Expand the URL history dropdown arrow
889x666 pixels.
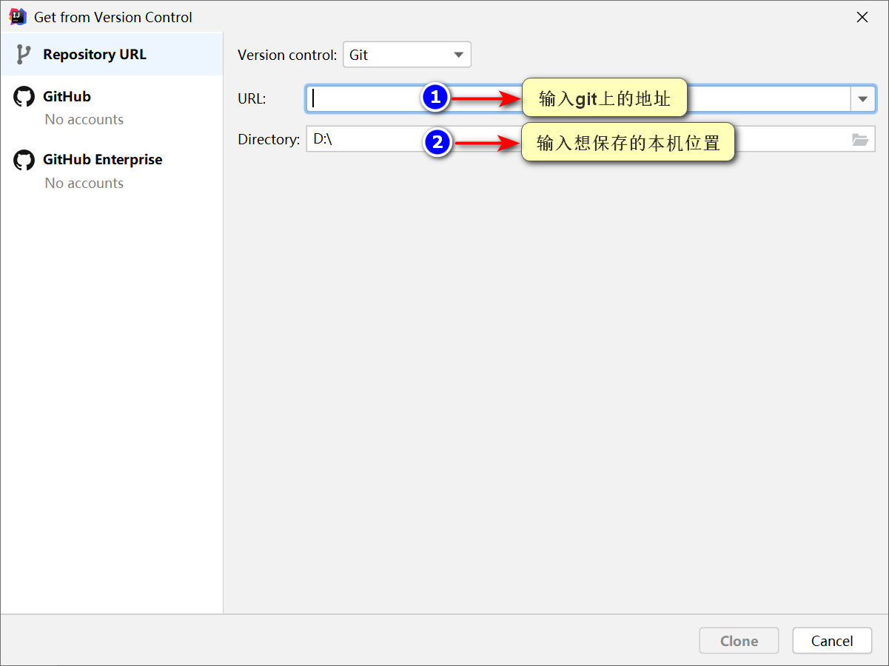862,99
